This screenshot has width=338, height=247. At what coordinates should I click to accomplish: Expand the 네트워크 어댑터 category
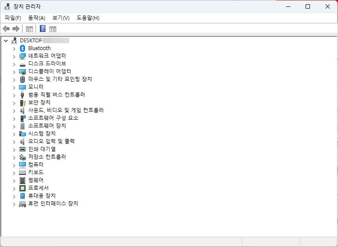(x=14, y=57)
